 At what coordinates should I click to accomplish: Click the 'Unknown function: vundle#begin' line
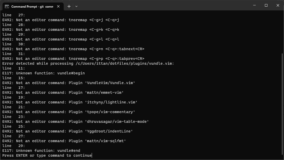click(x=44, y=73)
